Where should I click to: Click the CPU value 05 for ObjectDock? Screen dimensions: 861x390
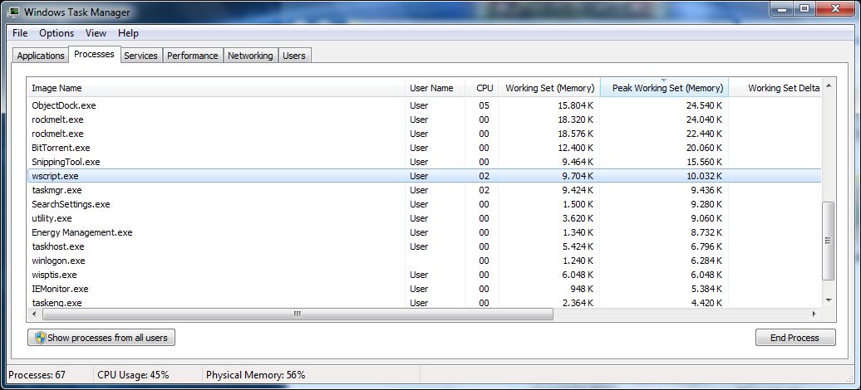[x=484, y=105]
